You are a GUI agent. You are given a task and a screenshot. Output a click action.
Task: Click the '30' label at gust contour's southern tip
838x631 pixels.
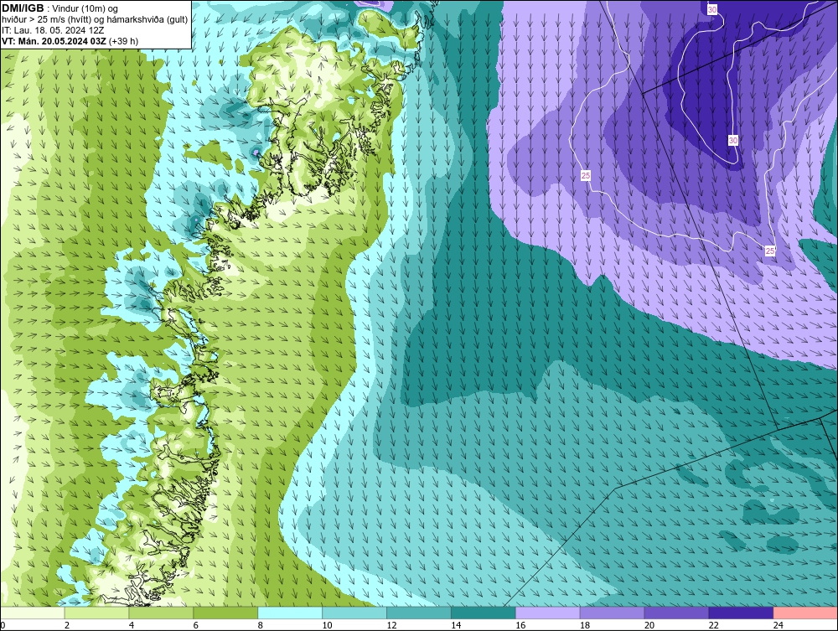[x=732, y=141]
